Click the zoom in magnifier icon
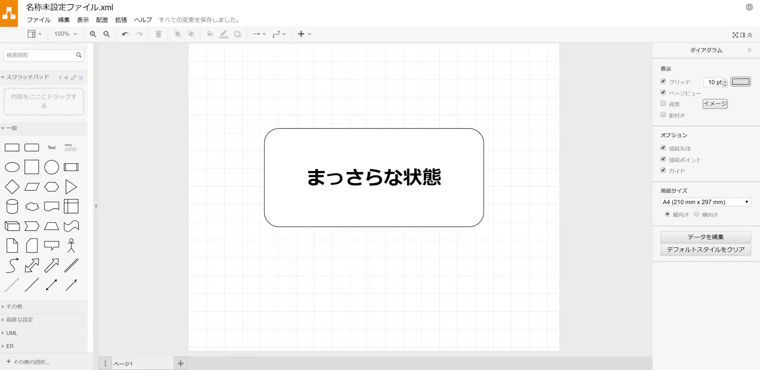Viewport: 760px width, 370px height. click(x=93, y=34)
